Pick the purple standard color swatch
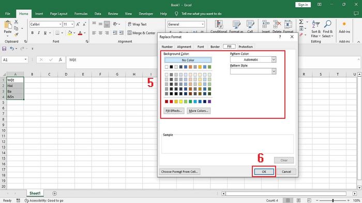 (x=209, y=102)
